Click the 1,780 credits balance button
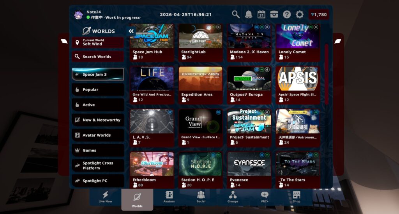399x214 pixels. click(x=319, y=15)
